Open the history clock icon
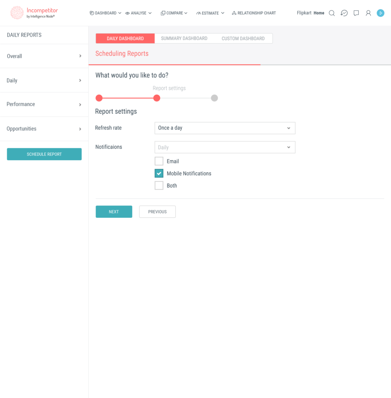The image size is (391, 398). (x=344, y=13)
